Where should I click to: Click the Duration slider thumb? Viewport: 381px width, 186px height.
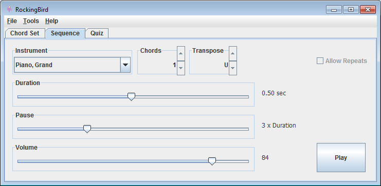(131, 97)
